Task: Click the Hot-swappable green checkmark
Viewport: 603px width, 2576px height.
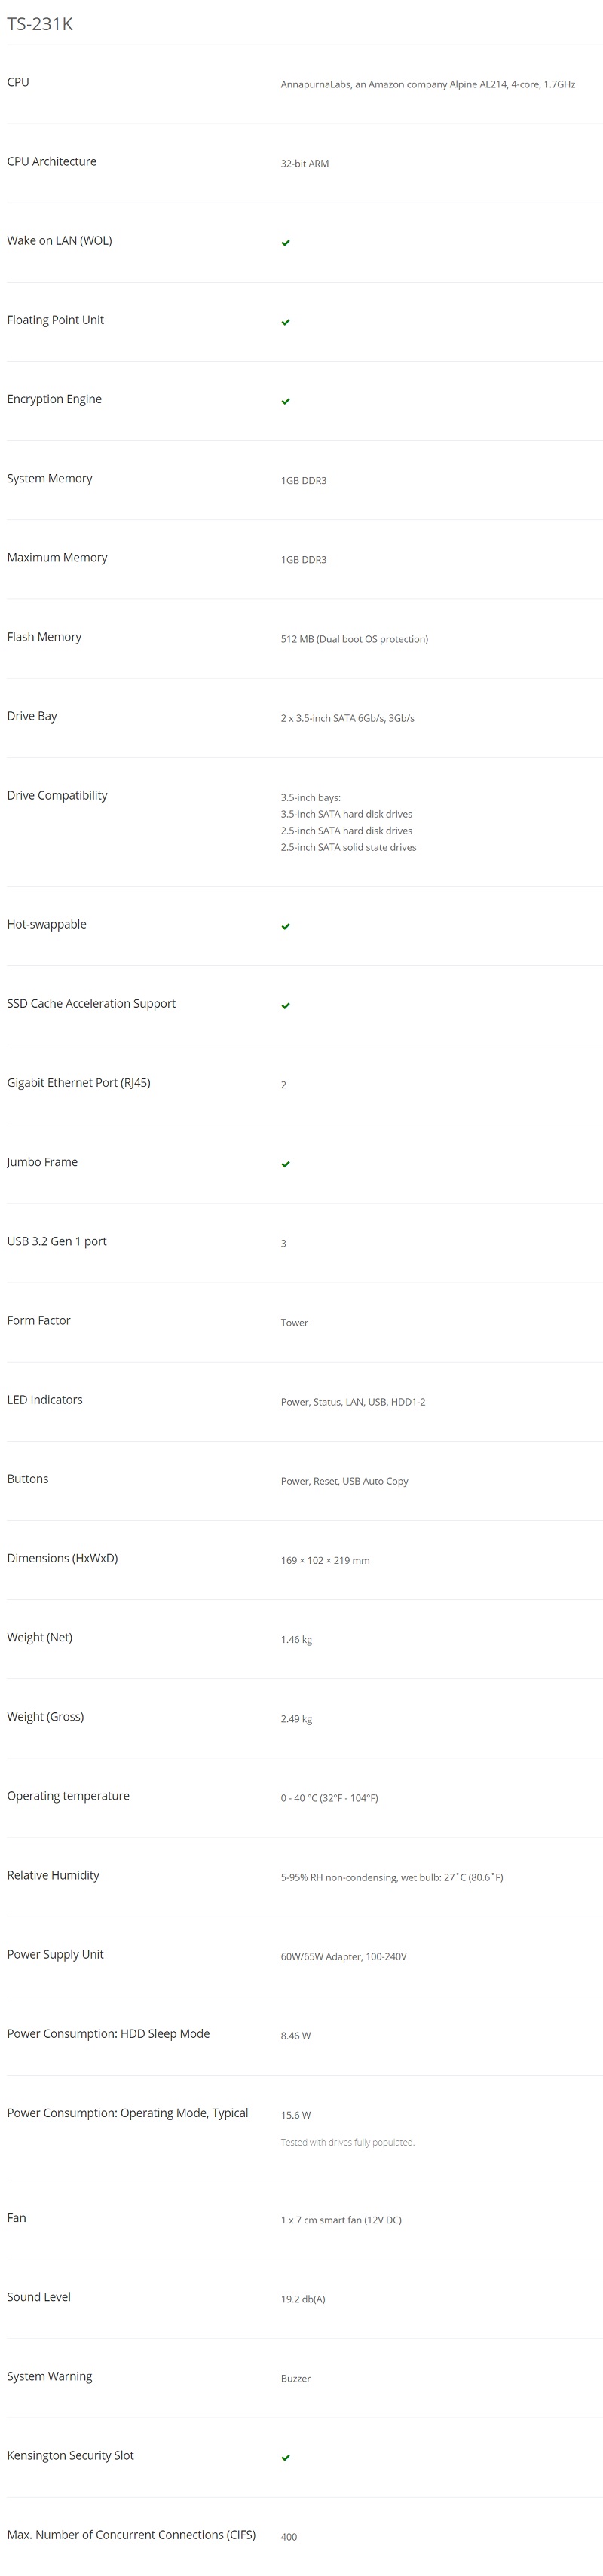Action: pyautogui.click(x=286, y=926)
